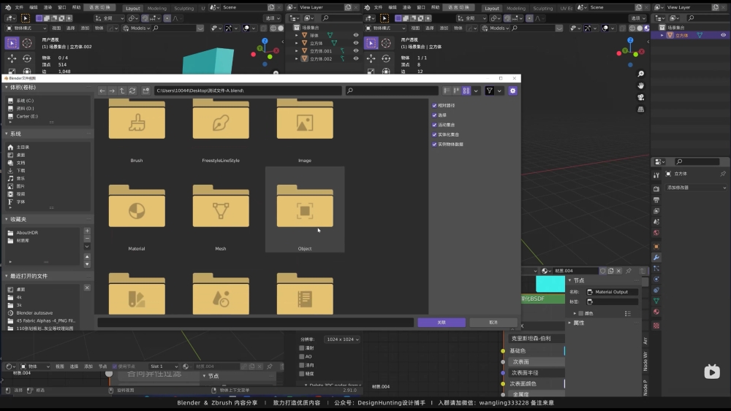This screenshot has width=731, height=411.
Task: Open Object properties orange square tab
Action: (656, 246)
